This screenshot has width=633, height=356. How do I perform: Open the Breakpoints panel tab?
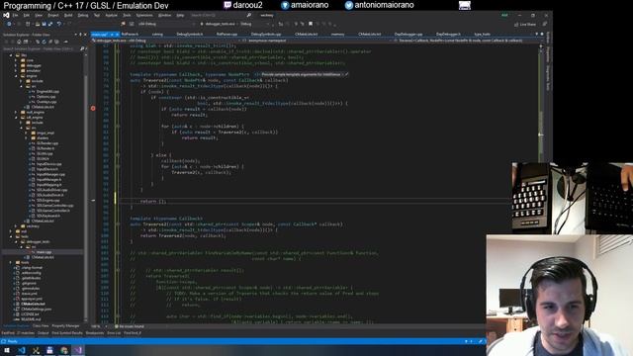(x=95, y=333)
